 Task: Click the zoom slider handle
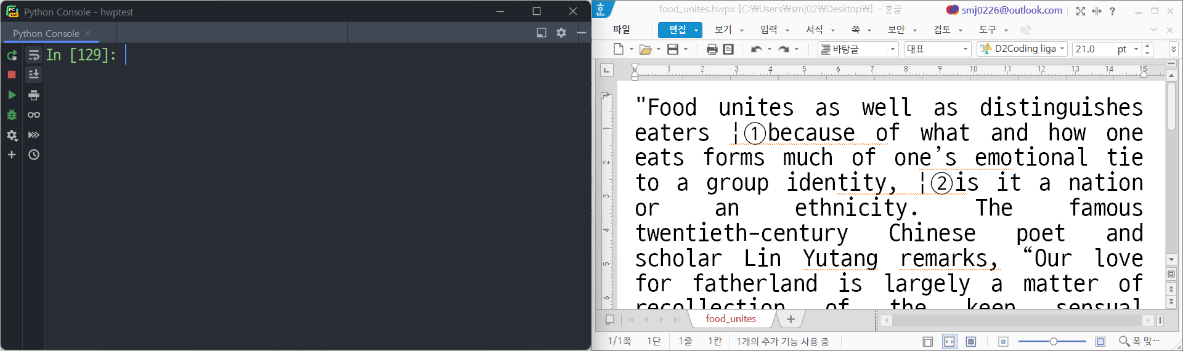1054,341
